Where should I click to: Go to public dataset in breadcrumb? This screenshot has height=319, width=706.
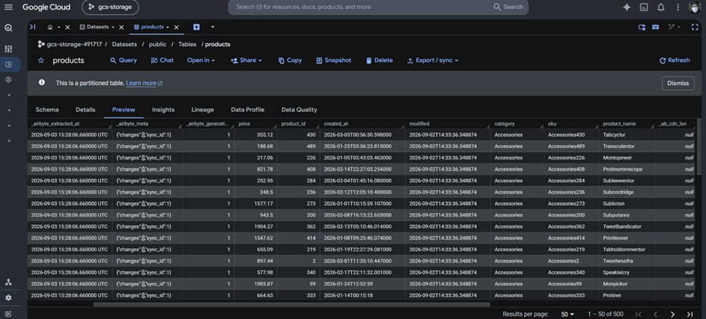(x=158, y=45)
